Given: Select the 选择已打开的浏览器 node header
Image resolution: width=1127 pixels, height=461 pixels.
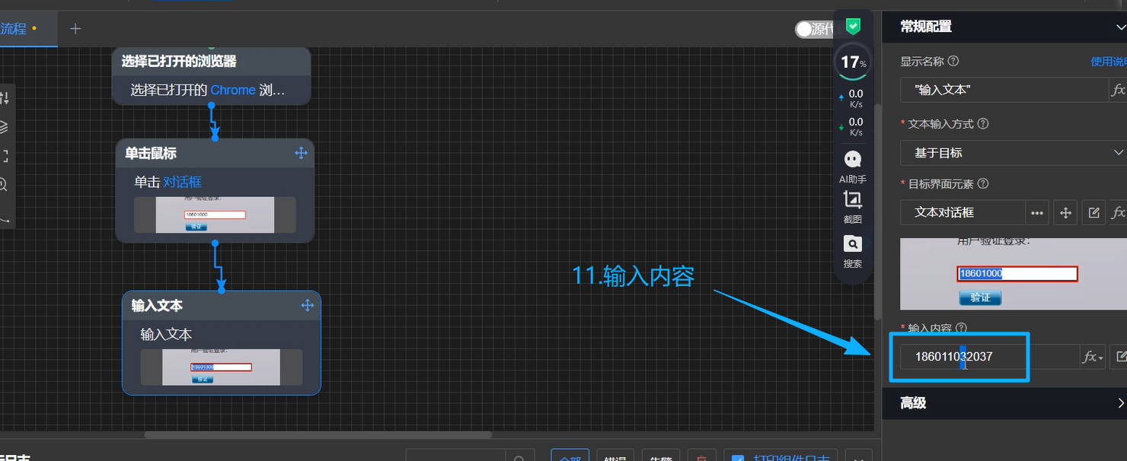Looking at the screenshot, I should pyautogui.click(x=212, y=62).
